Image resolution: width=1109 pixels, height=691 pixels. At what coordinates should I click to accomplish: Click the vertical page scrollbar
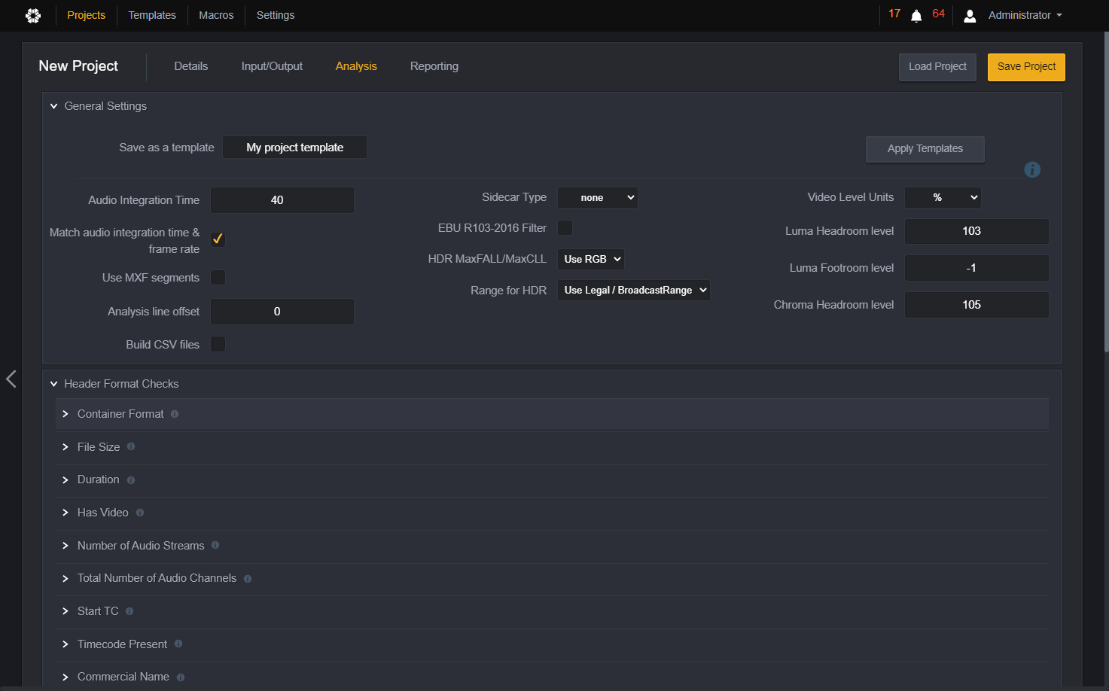tap(1106, 192)
